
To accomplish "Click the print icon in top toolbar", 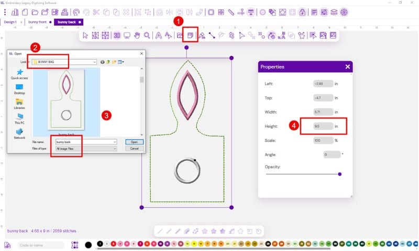I will tap(64, 12).
